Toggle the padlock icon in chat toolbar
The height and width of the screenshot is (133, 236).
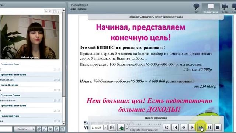[56, 129]
